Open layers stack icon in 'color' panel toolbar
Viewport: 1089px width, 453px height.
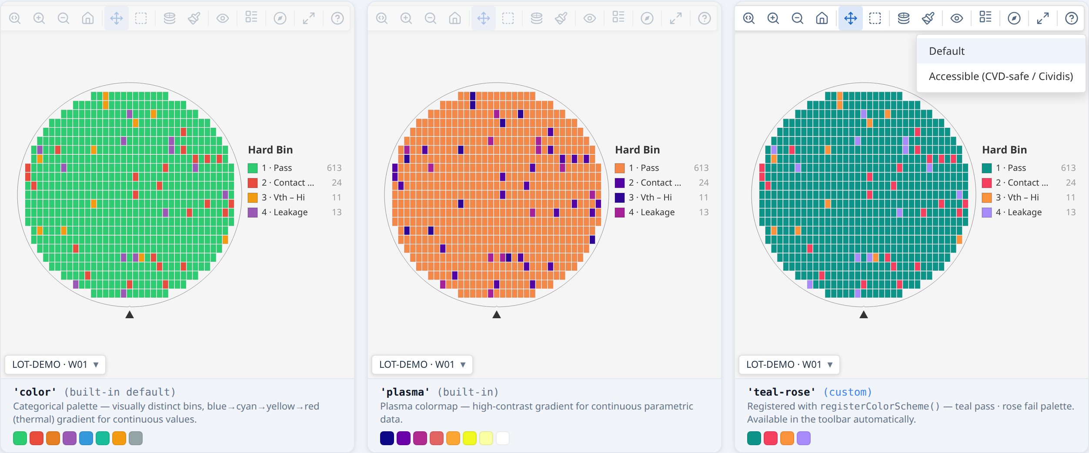pos(170,18)
